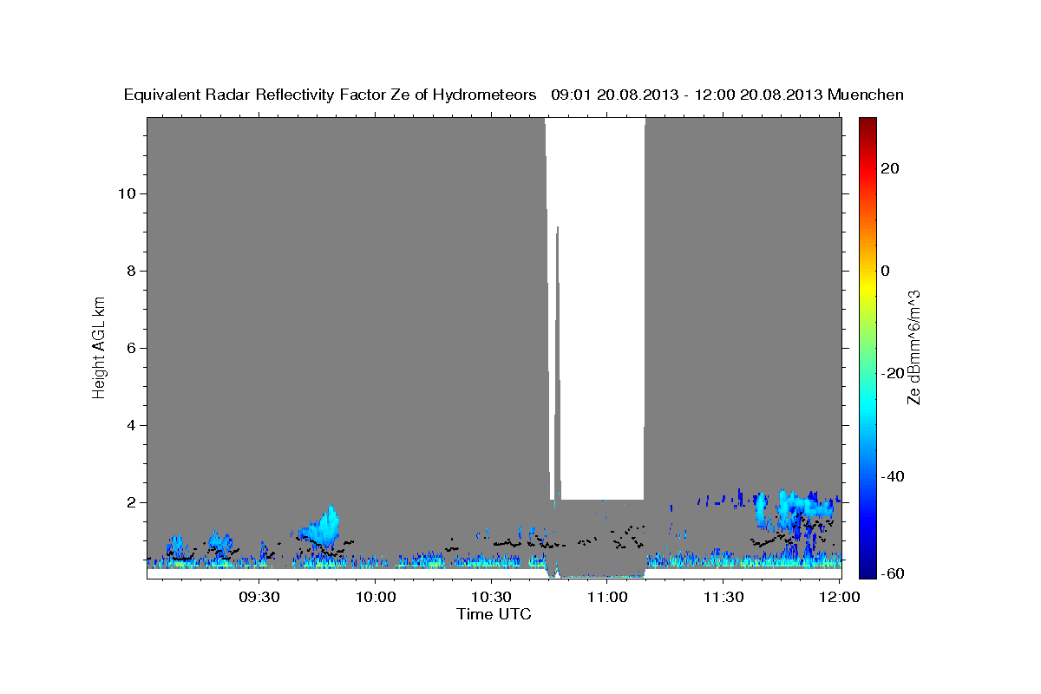Click the 'Height AGL km' axis label
1041x694 pixels.
click(x=99, y=347)
